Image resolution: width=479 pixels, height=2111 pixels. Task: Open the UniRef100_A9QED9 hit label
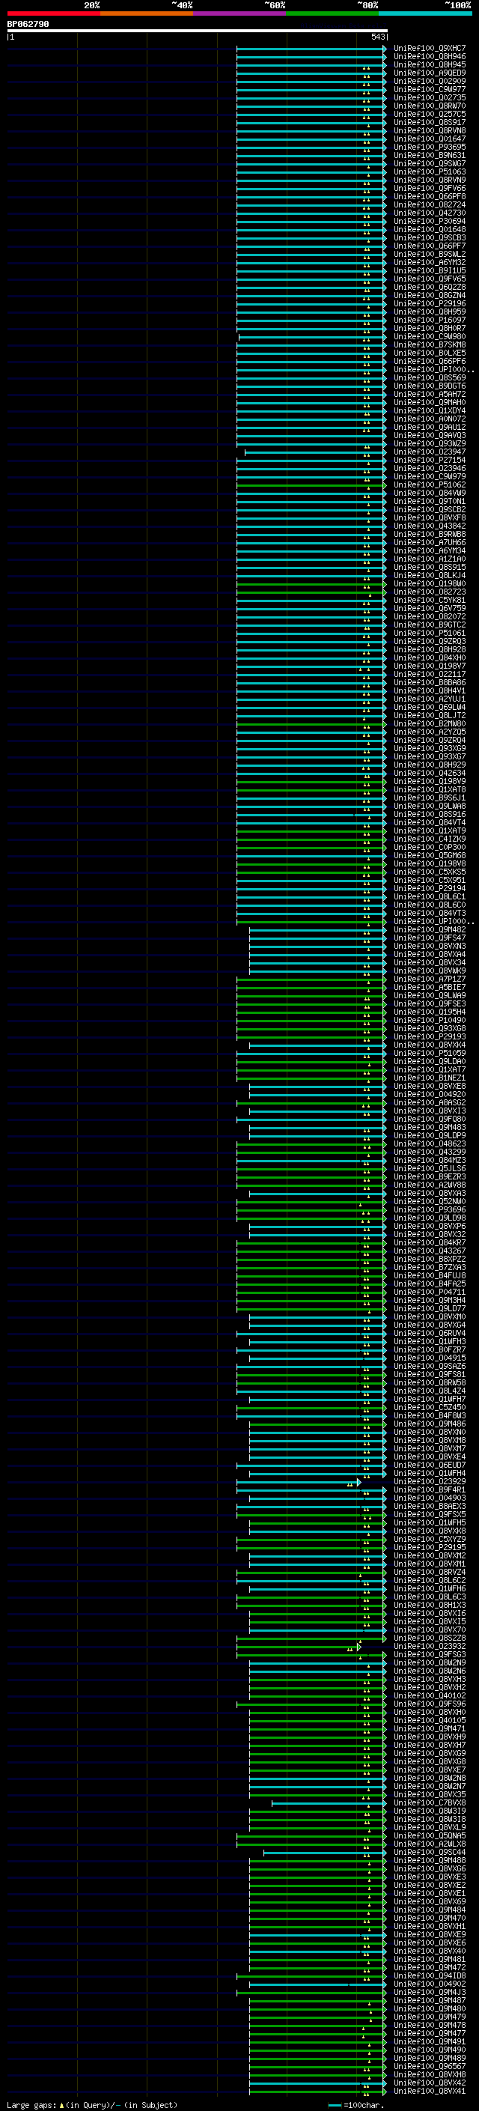coord(430,73)
